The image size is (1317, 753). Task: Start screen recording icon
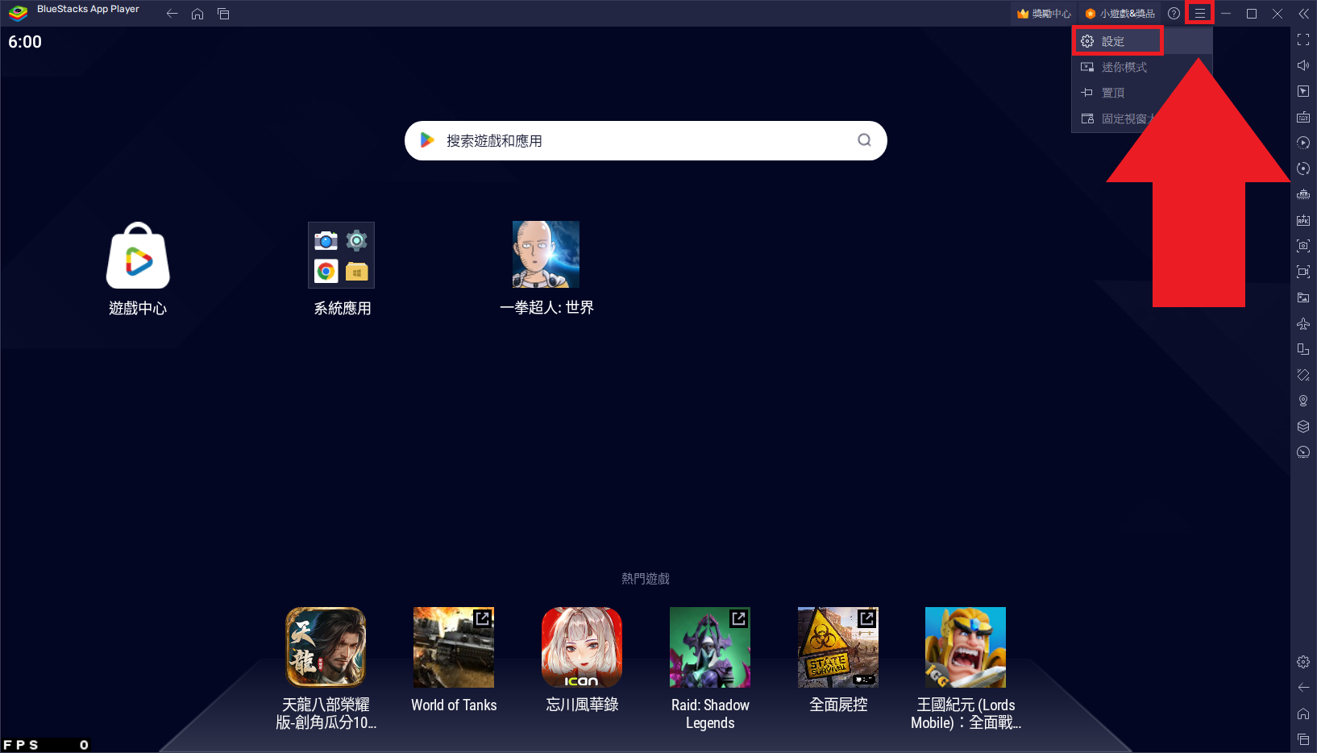pos(1303,272)
